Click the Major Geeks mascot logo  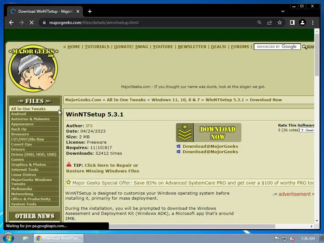(33, 68)
